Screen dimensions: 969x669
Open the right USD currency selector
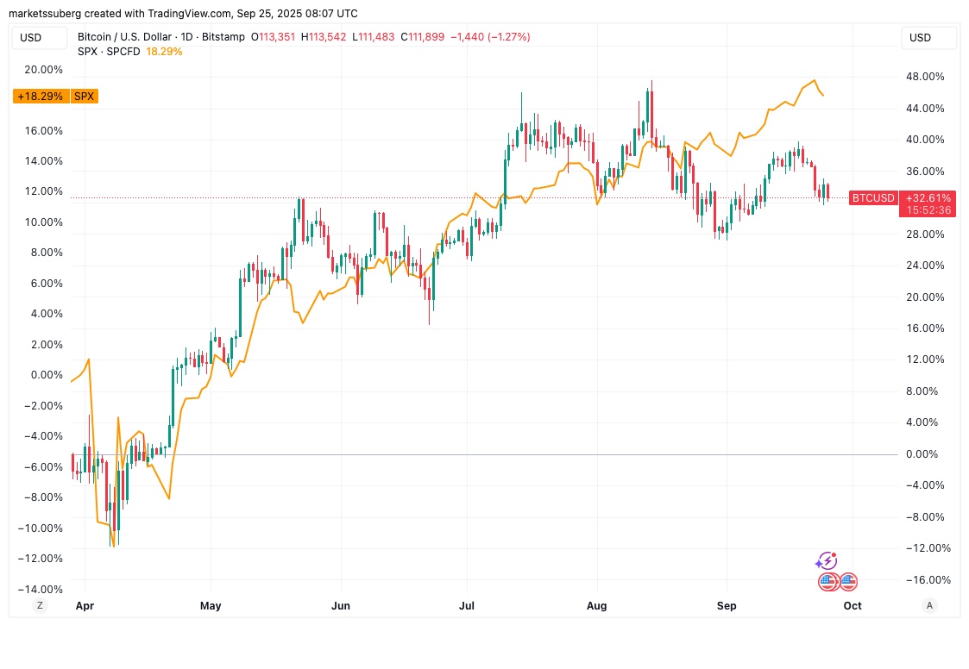[928, 38]
